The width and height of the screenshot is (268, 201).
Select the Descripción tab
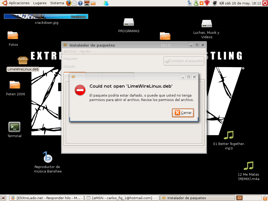pyautogui.click(x=75, y=76)
